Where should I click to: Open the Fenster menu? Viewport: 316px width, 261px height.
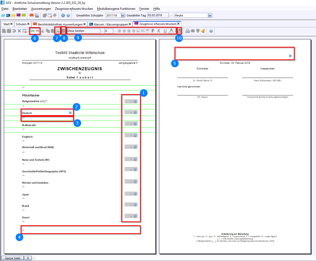coord(144,9)
